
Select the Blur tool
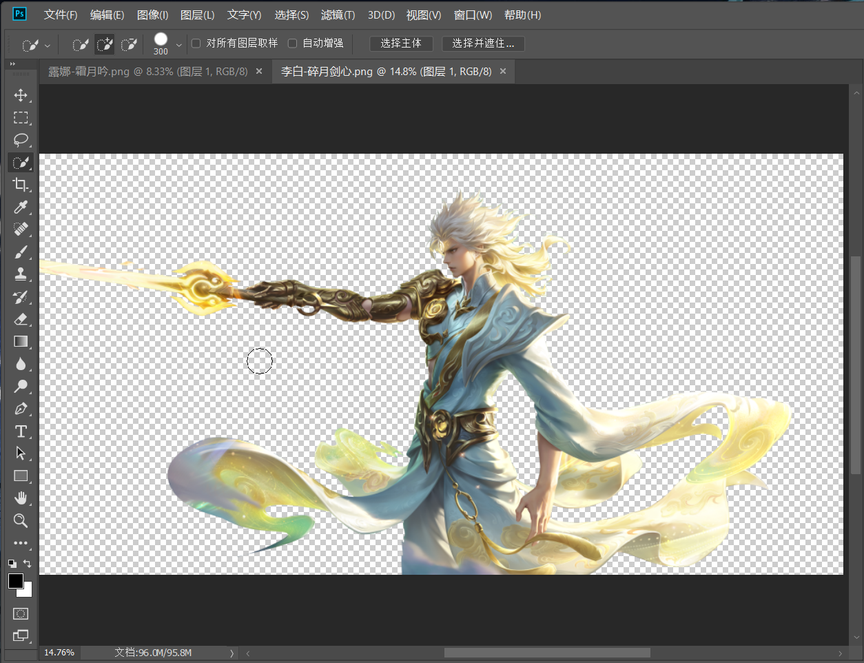coord(21,364)
